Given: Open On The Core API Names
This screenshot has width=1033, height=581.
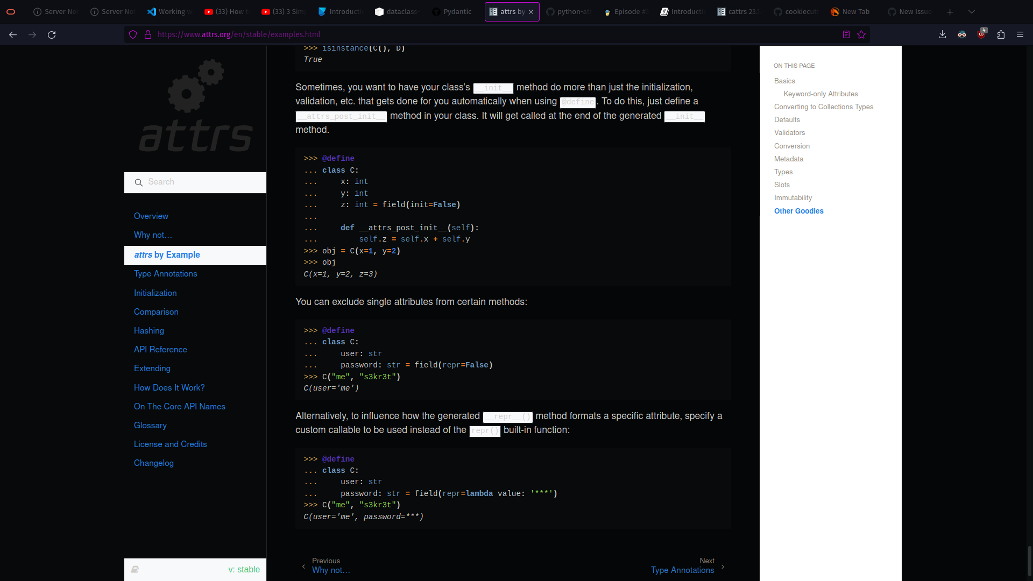Looking at the screenshot, I should click(x=180, y=406).
